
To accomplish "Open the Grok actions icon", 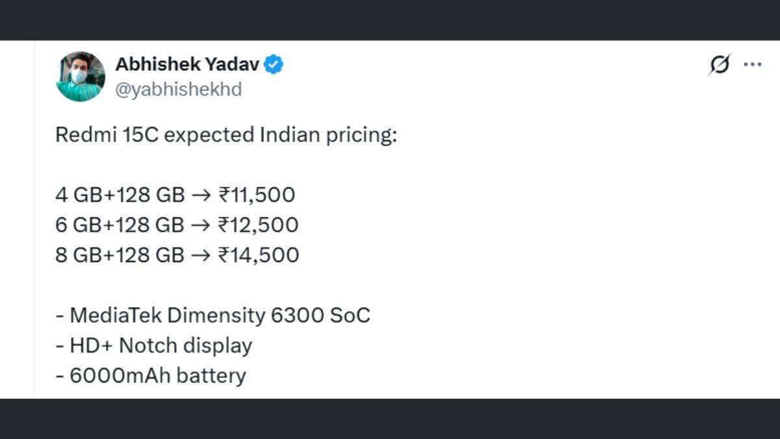I will tap(720, 64).
